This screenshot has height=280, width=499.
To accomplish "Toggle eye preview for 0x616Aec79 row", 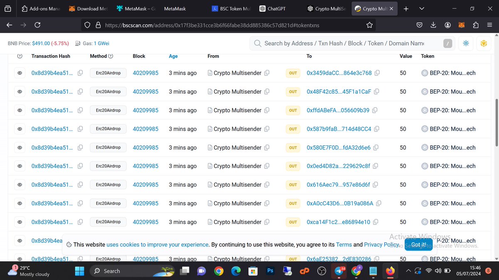I will click(x=20, y=185).
